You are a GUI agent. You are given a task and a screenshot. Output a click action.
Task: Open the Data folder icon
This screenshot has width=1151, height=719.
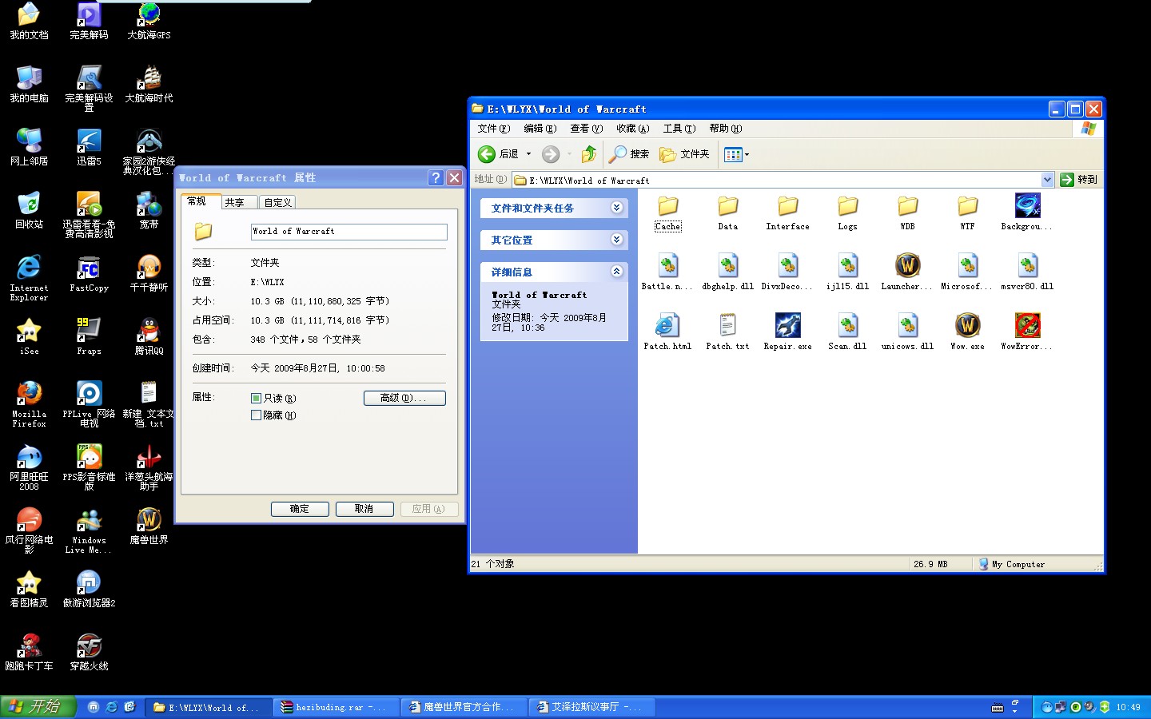pos(728,206)
